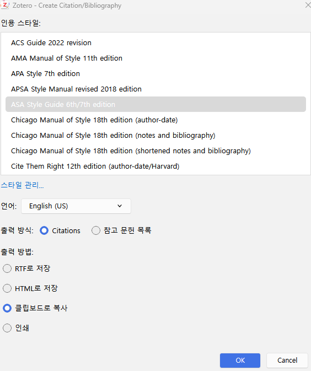Select ACS Guide 2022 revision style
311x371 pixels.
pyautogui.click(x=155, y=42)
